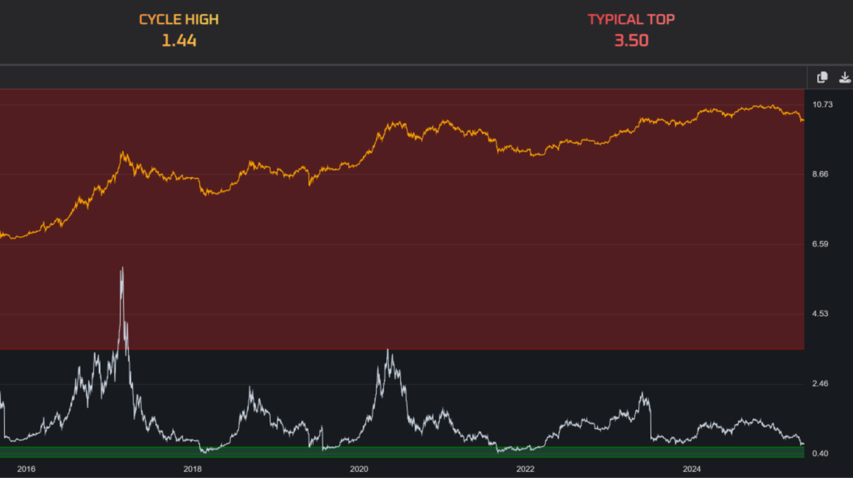Select the 3.50 typical top value
Image resolution: width=853 pixels, height=478 pixels.
(631, 41)
